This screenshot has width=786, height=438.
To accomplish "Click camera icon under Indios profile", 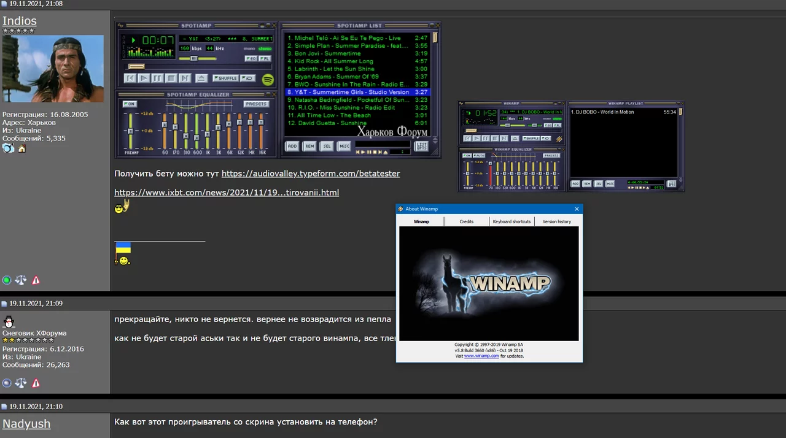I will click(8, 148).
